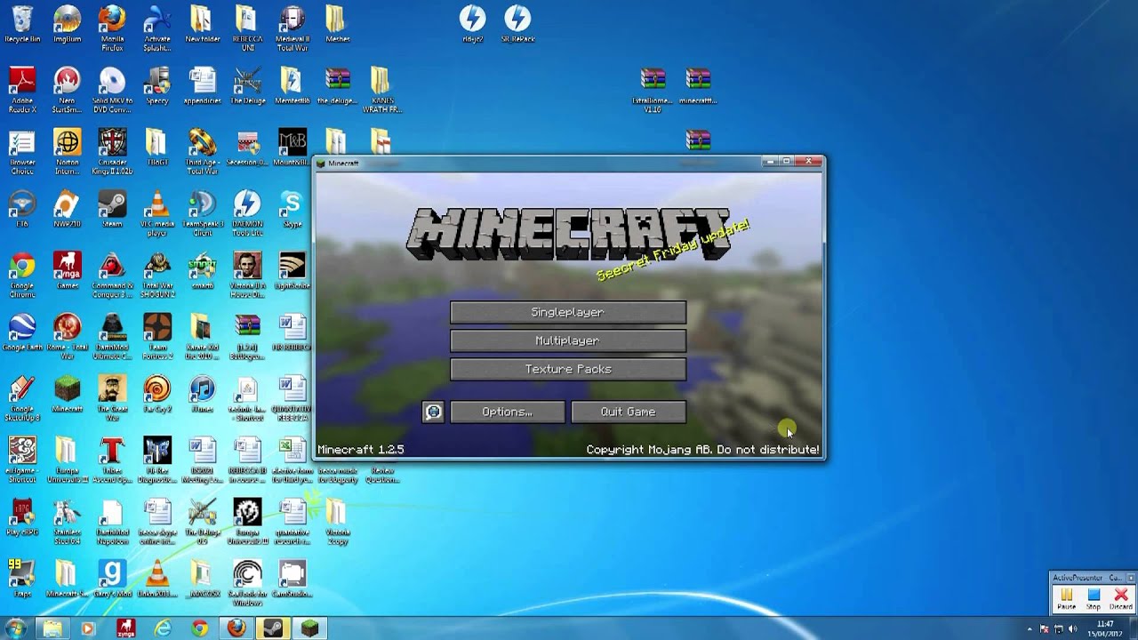Select the Fraps desktop shortcut
This screenshot has width=1138, height=640.
pyautogui.click(x=22, y=578)
